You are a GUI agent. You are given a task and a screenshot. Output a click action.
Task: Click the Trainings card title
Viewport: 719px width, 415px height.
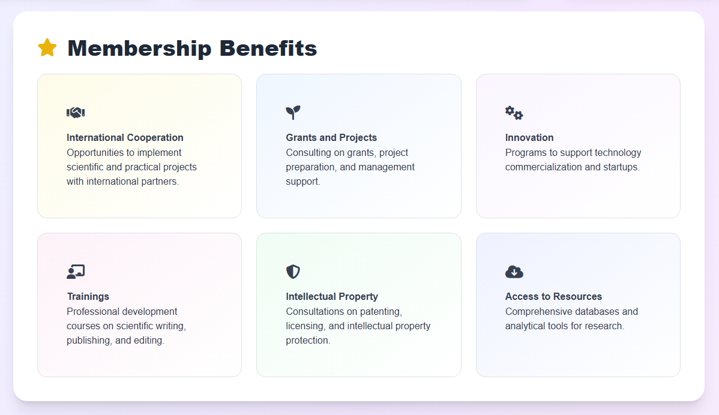tap(88, 296)
